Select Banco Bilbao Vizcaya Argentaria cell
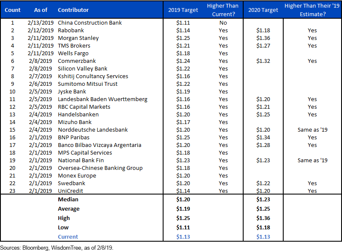 100,145
